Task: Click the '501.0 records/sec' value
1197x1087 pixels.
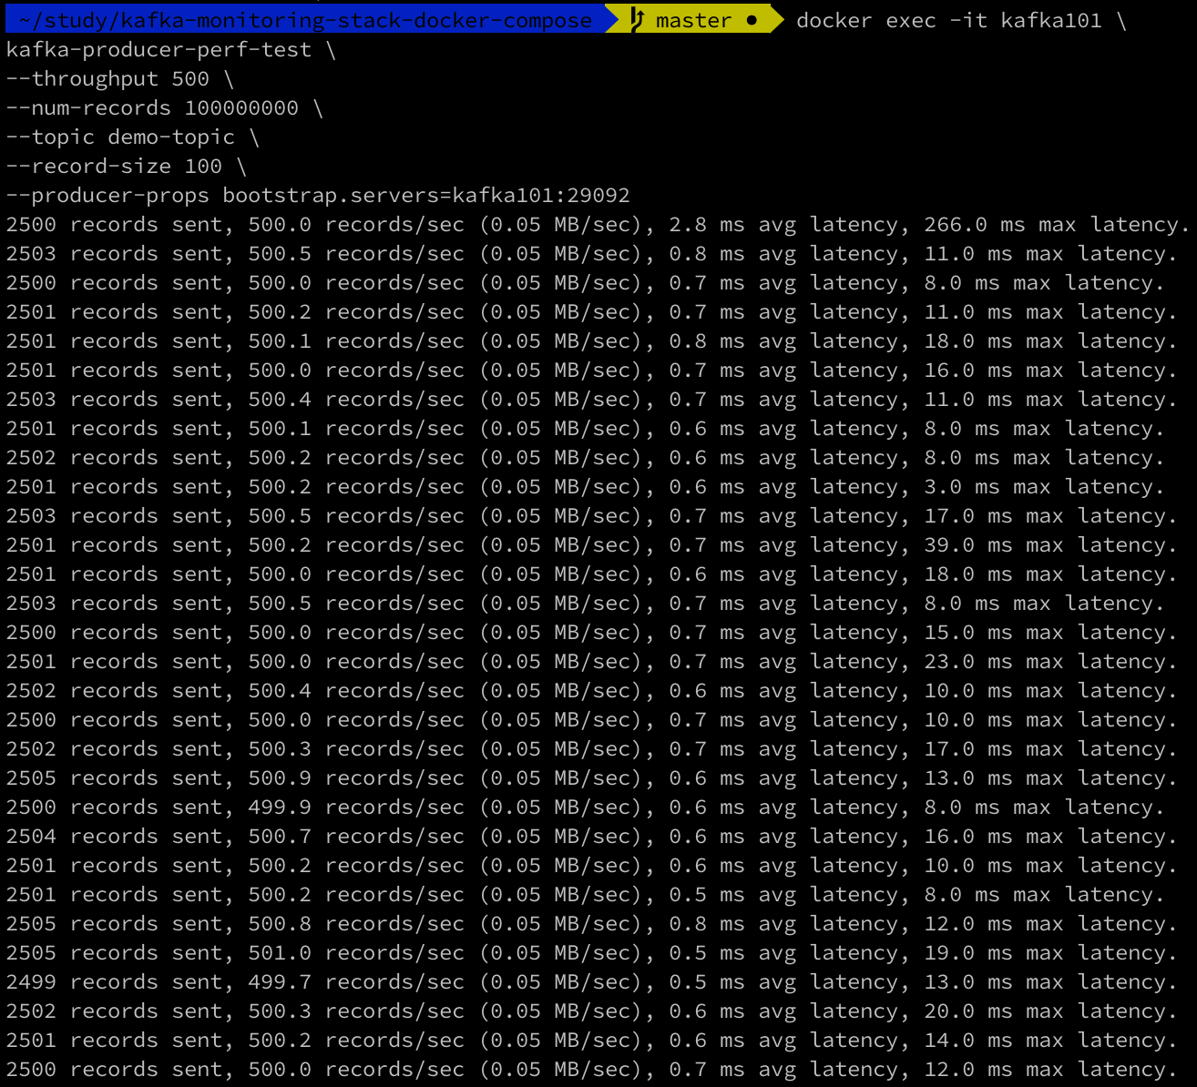Action: coord(356,952)
